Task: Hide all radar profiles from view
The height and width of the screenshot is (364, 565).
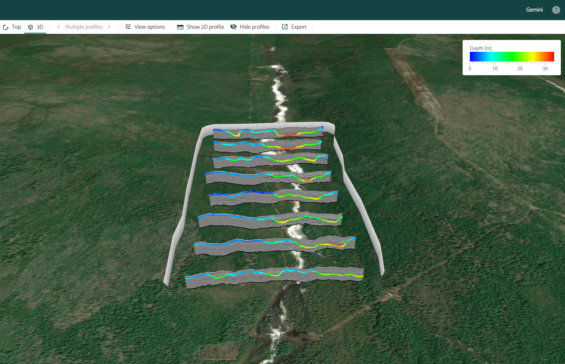Action: pyautogui.click(x=250, y=26)
